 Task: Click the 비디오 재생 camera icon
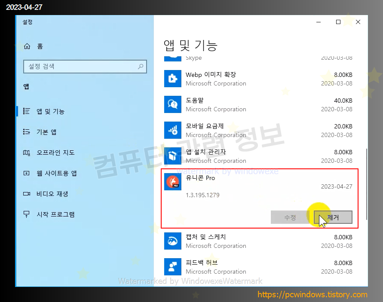tap(26, 194)
